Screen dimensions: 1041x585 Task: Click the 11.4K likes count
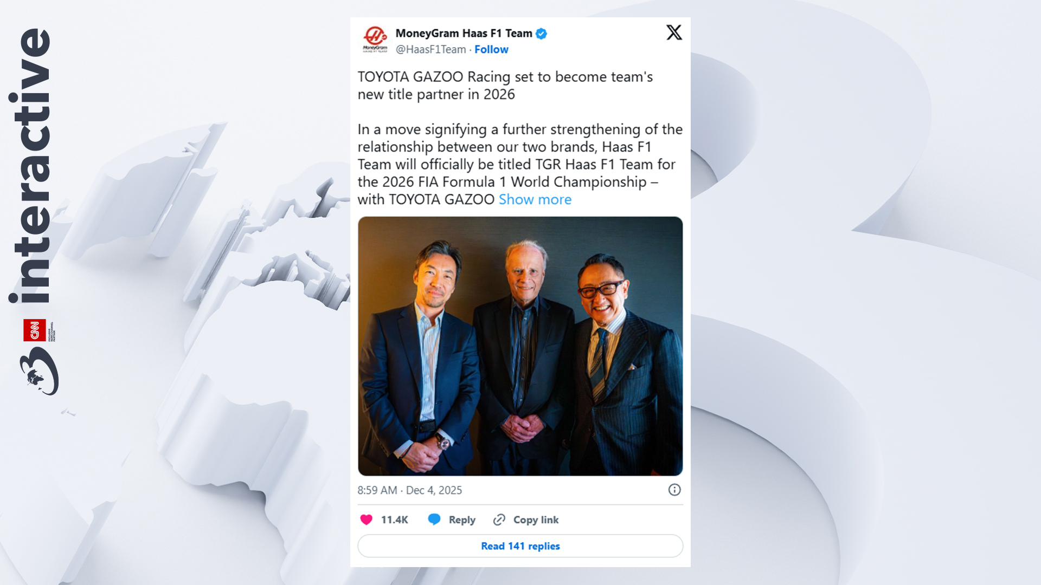(x=394, y=520)
